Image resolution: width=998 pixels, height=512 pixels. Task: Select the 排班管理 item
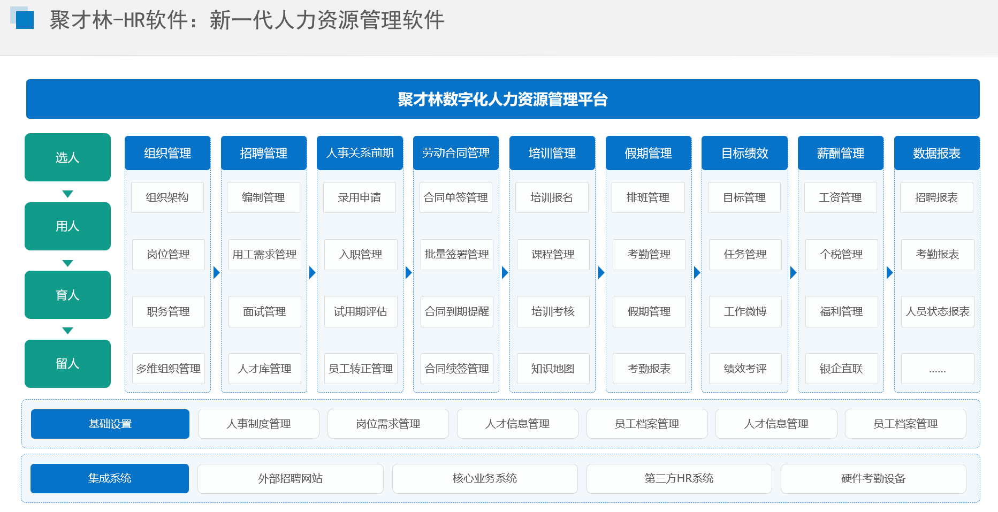point(648,197)
